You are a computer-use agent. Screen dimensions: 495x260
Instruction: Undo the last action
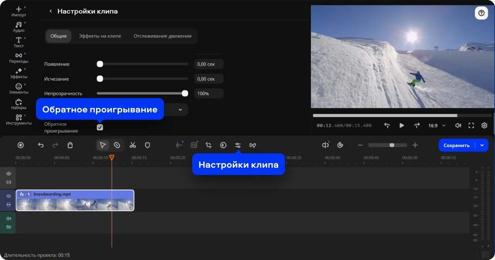[x=41, y=145]
